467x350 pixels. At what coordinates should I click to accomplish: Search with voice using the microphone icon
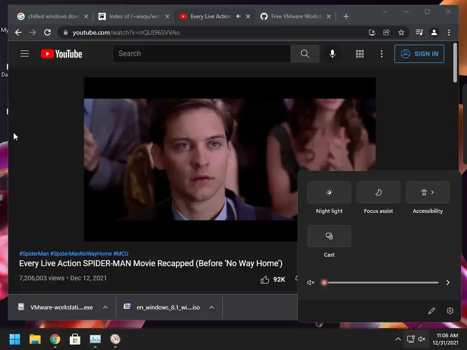coord(332,54)
